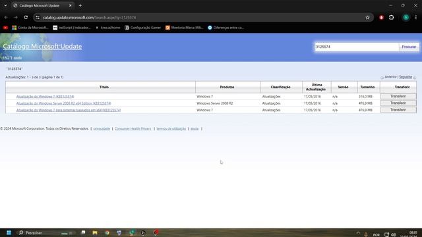Image resolution: width=422 pixels, height=237 pixels.
Task: Open the redScript Indicador bookmark
Action: click(x=72, y=28)
